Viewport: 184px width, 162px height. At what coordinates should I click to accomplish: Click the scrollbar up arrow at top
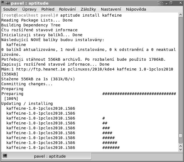(x=181, y=15)
